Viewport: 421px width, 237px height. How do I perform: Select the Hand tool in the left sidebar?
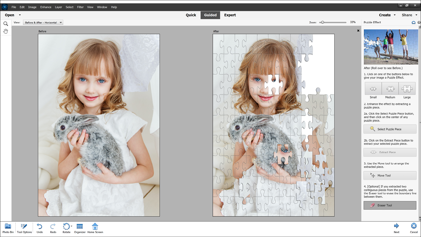(x=6, y=31)
